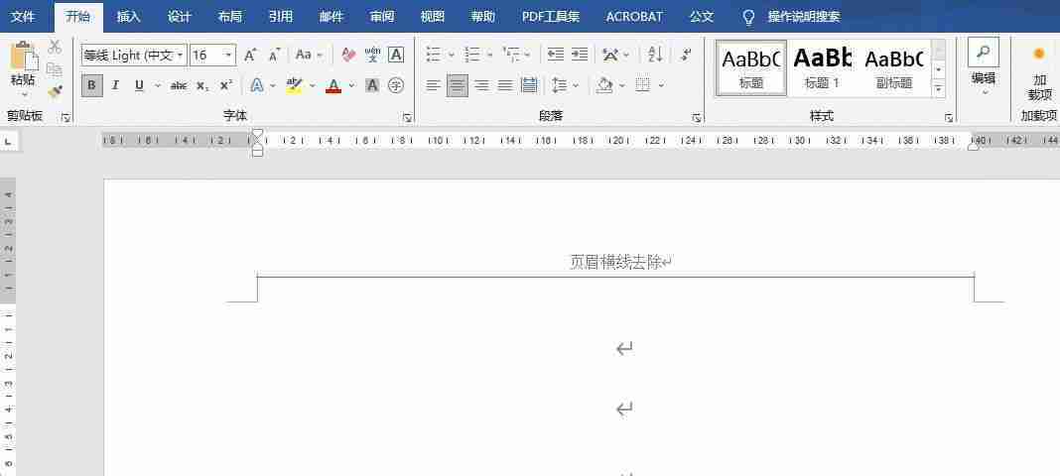The height and width of the screenshot is (476, 1060).
Task: Apply the 标题 1 style
Action: [x=822, y=68]
